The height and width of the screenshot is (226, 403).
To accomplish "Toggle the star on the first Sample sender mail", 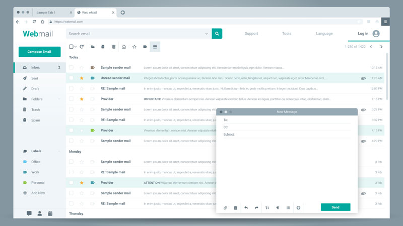I will tap(82, 67).
